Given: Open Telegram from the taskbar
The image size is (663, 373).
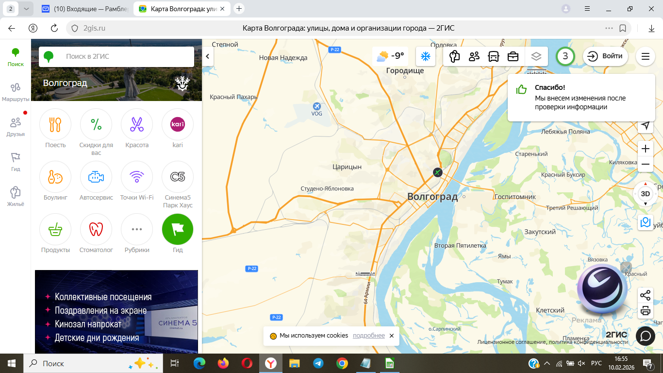Looking at the screenshot, I should [x=318, y=363].
